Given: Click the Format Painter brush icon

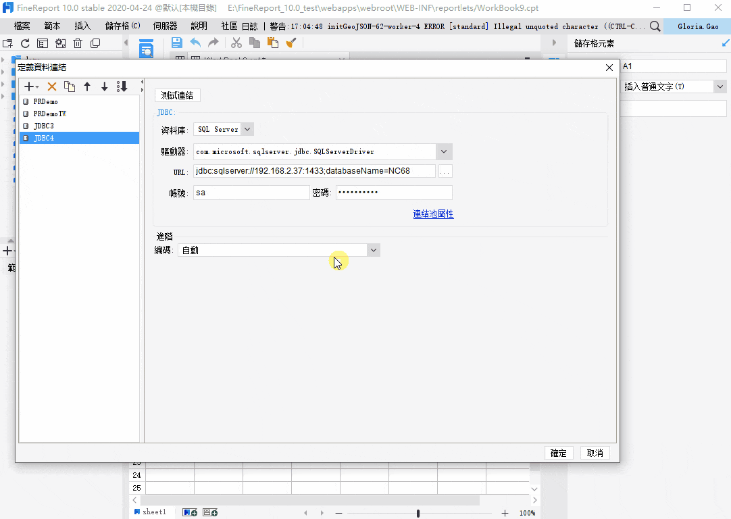Looking at the screenshot, I should (290, 43).
